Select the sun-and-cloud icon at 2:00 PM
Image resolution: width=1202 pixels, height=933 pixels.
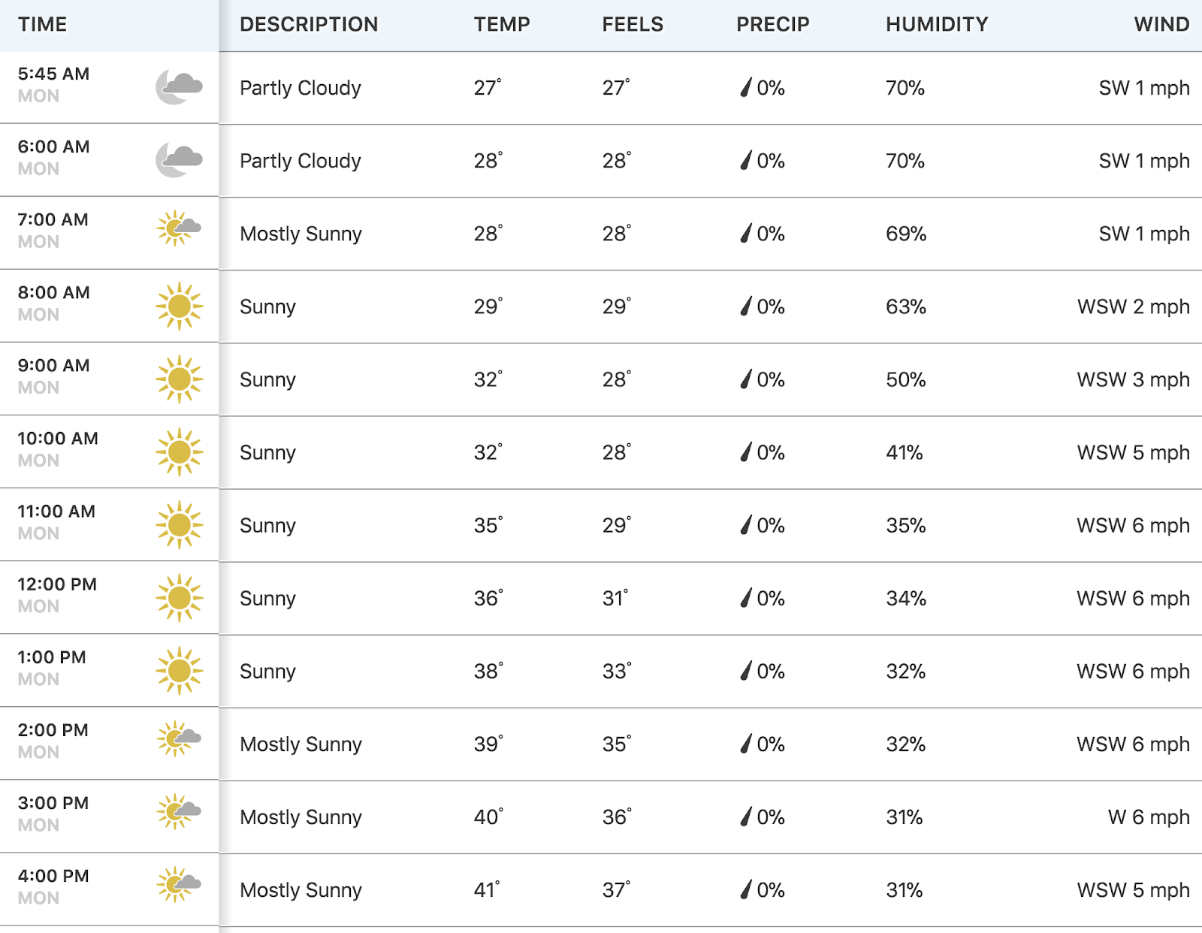tap(179, 738)
